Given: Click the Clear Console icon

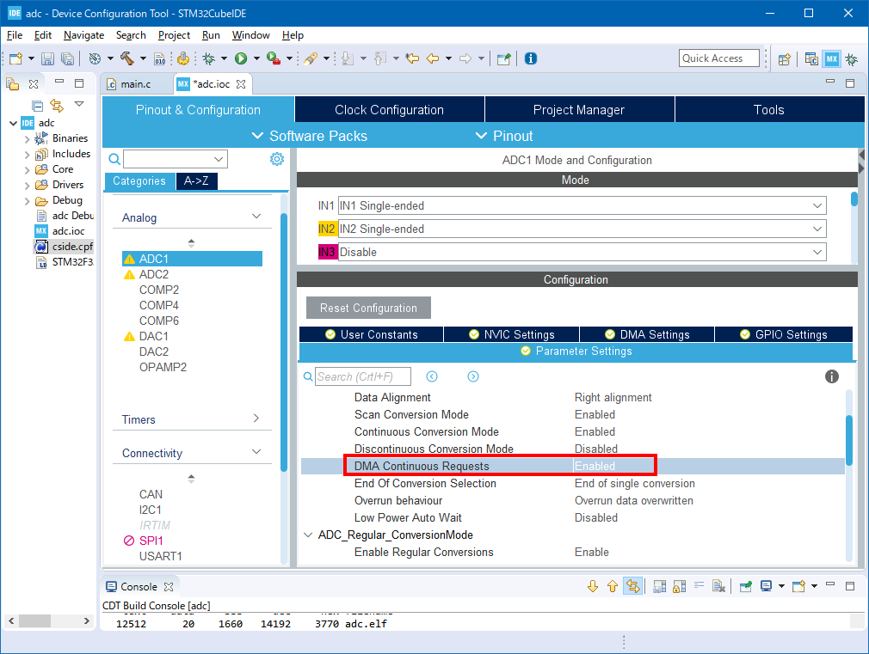Looking at the screenshot, I should 718,586.
